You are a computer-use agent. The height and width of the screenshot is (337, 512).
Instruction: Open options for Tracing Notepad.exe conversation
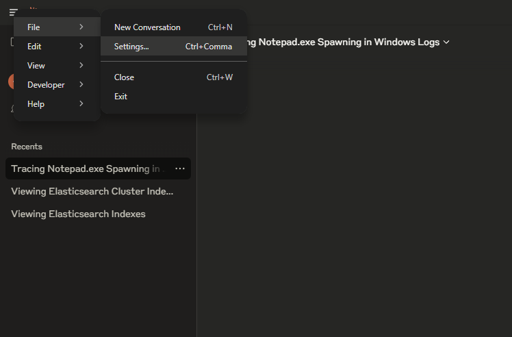point(180,168)
